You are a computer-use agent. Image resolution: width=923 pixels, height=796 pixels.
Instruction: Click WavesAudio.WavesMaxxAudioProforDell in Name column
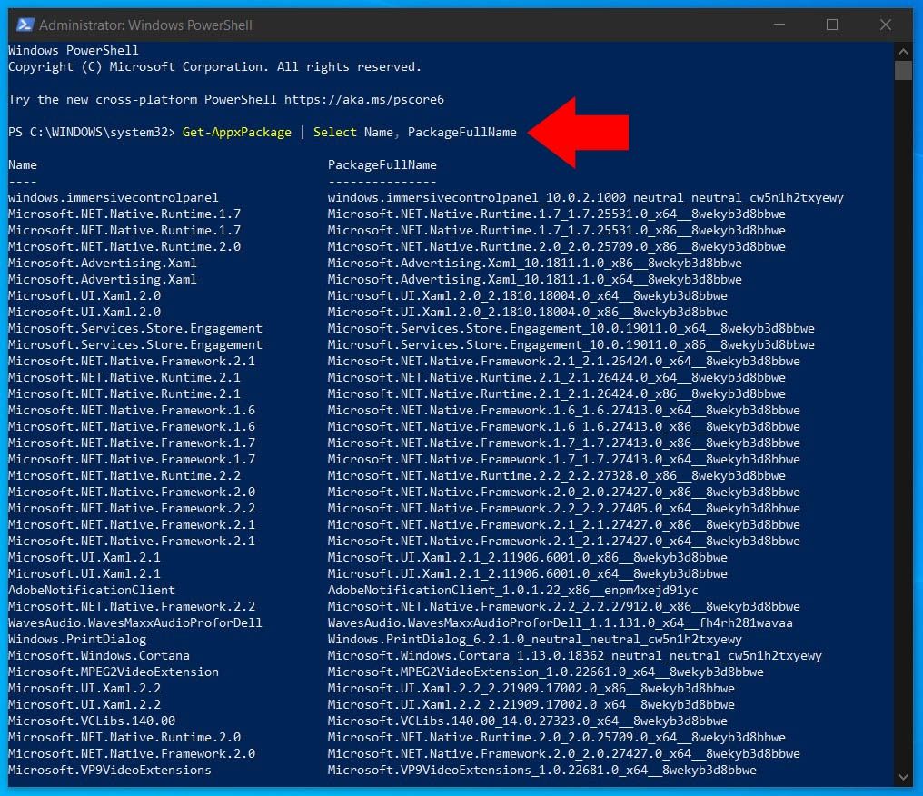point(135,623)
